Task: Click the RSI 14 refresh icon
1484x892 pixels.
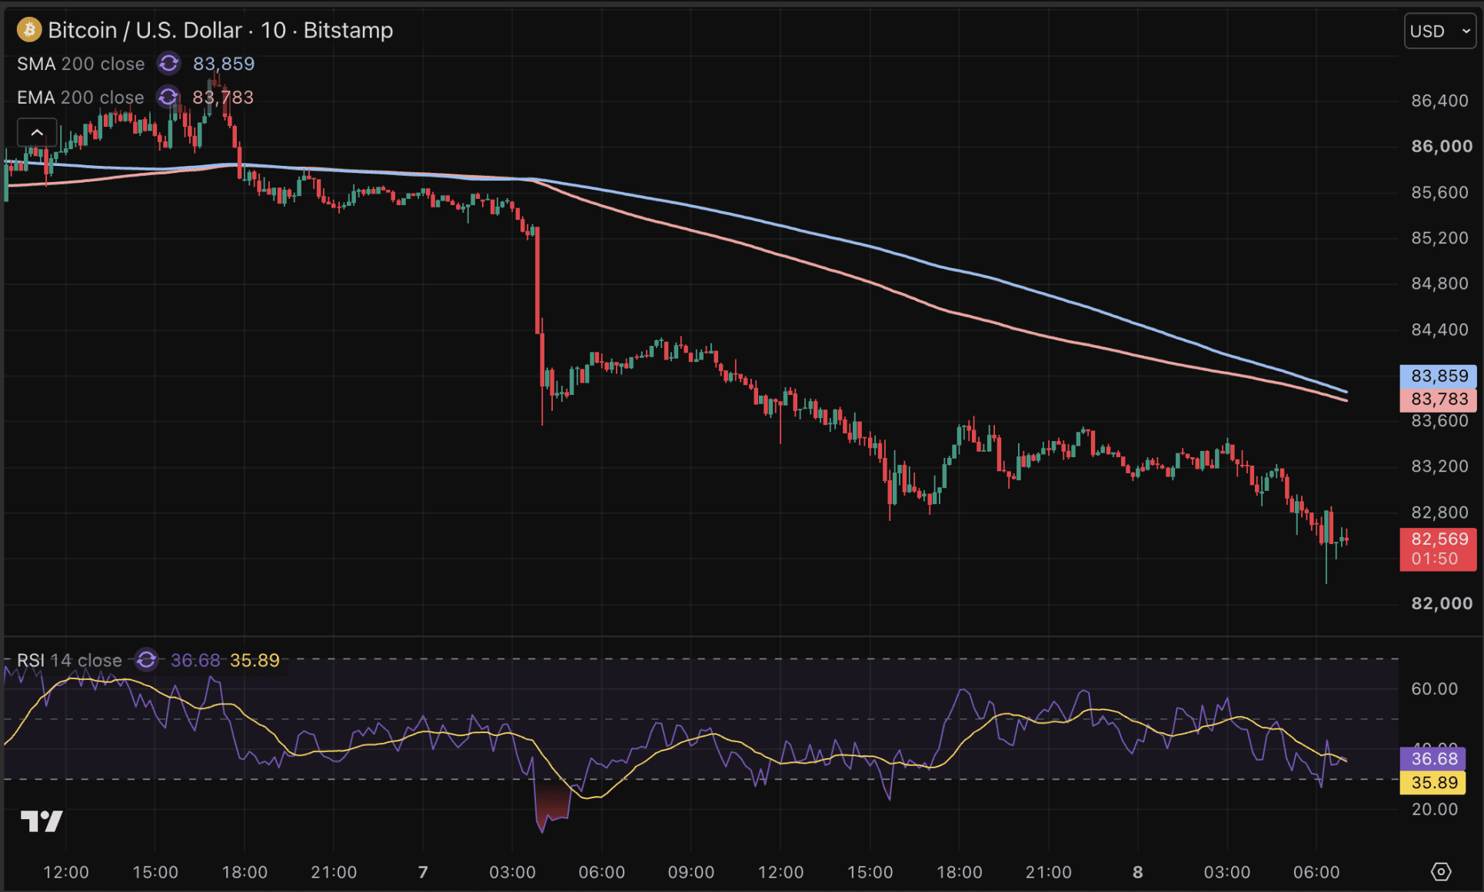Action: coord(146,660)
